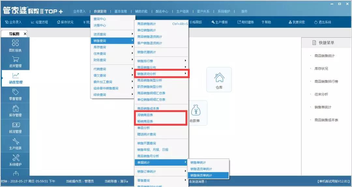This screenshot has width=352, height=187.
Task: Close the 导航图 tab
Action: [25, 34]
